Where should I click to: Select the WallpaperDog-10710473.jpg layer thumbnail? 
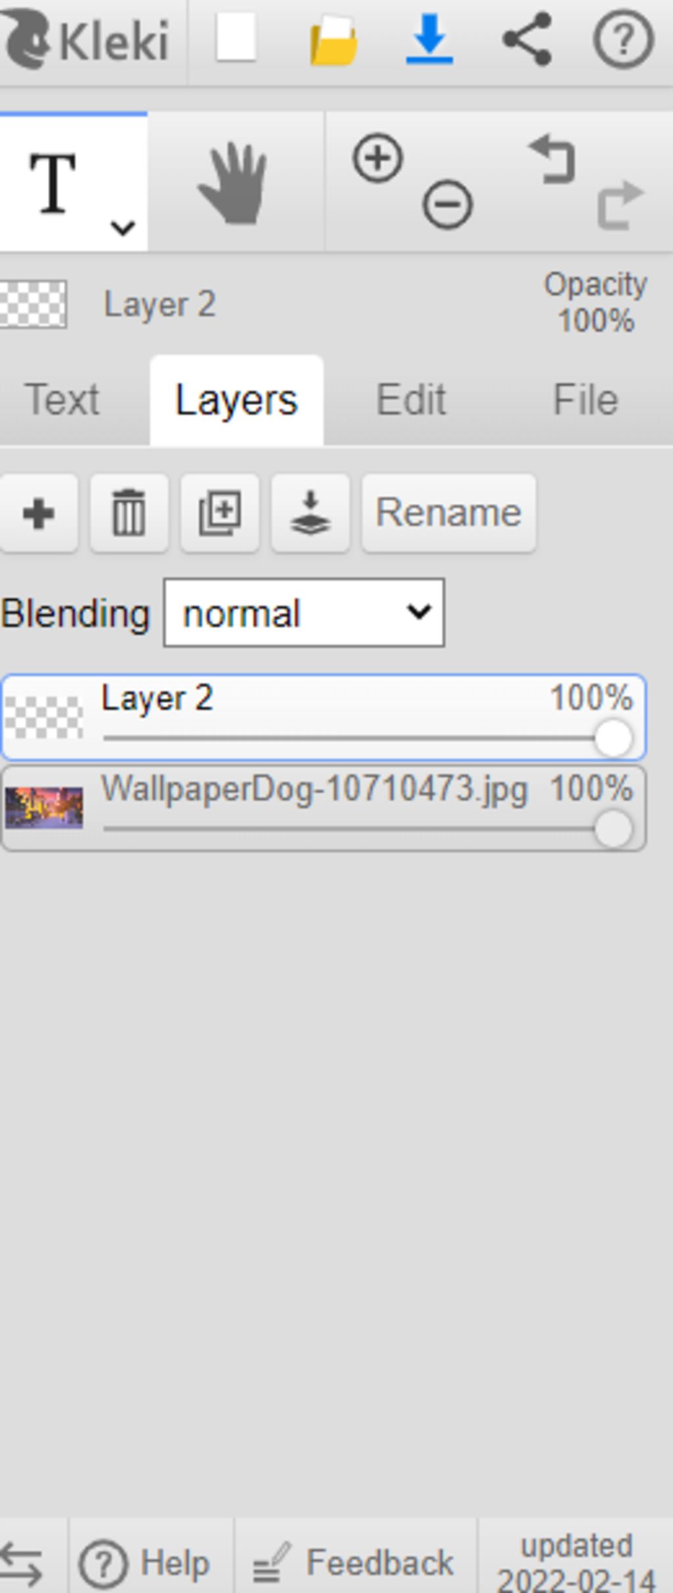(44, 808)
